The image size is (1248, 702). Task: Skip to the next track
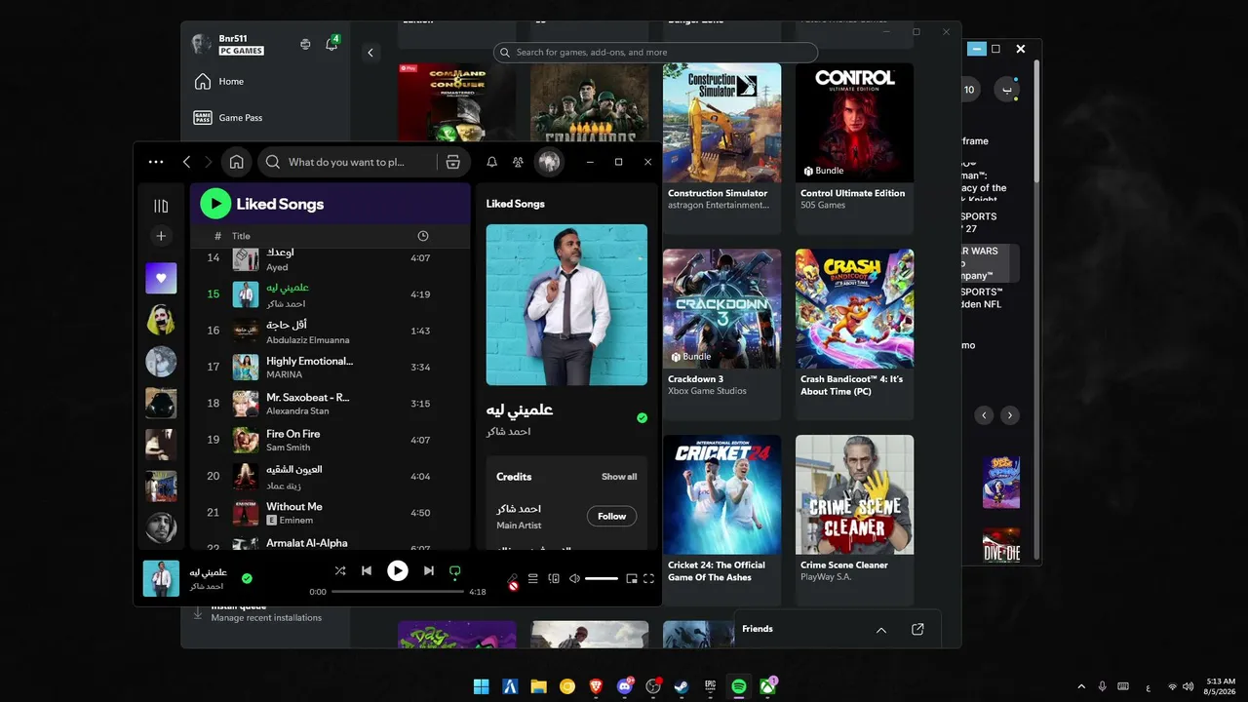tap(428, 571)
